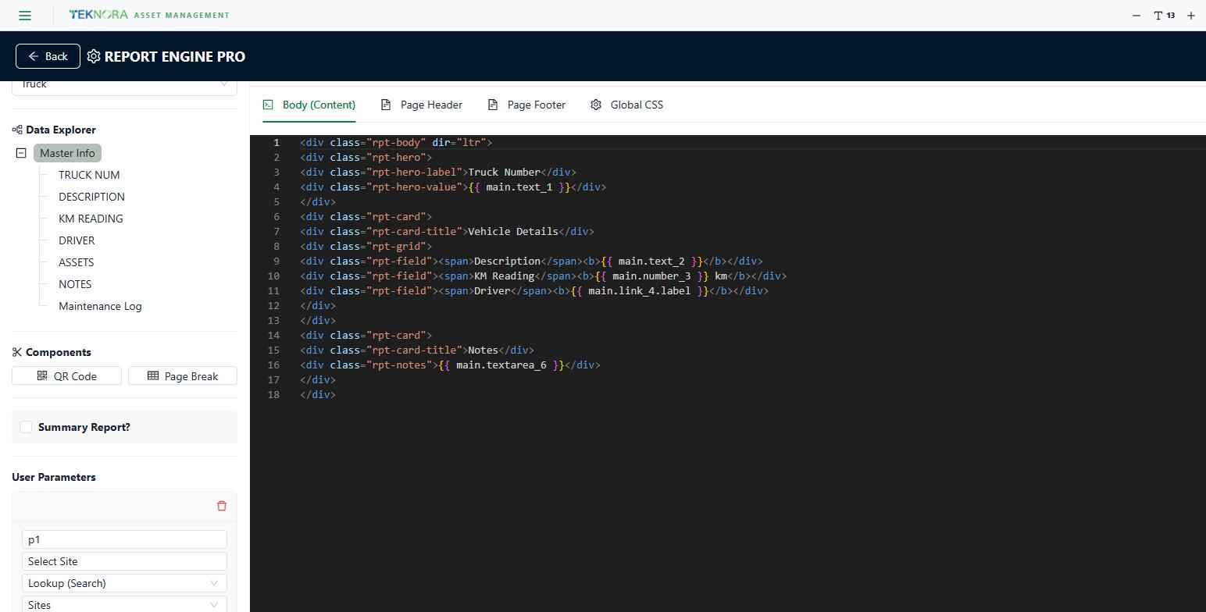Click the Data Explorer tree icon
The height and width of the screenshot is (612, 1206).
click(x=17, y=130)
